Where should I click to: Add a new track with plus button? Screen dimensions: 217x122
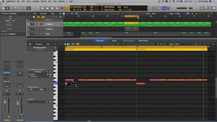[x=29, y=17]
